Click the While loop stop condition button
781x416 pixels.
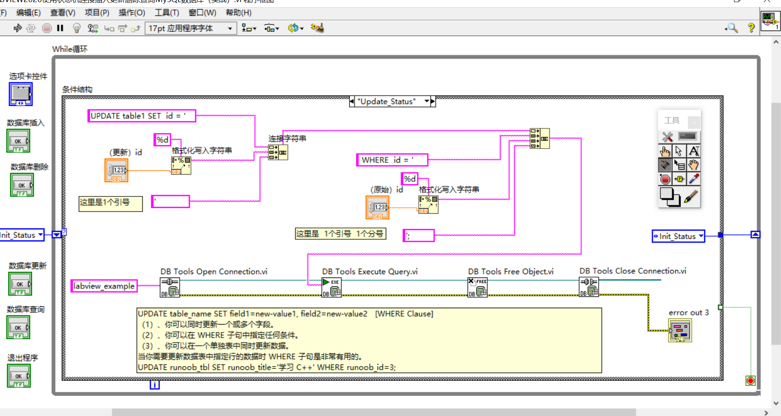750,380
